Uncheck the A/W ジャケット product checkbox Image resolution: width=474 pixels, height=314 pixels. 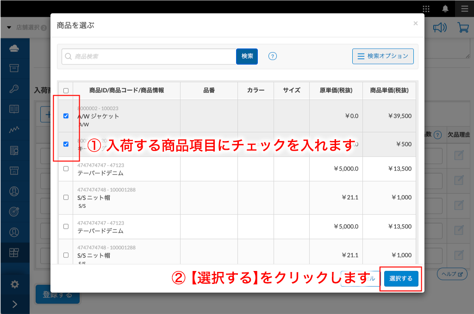pos(66,116)
